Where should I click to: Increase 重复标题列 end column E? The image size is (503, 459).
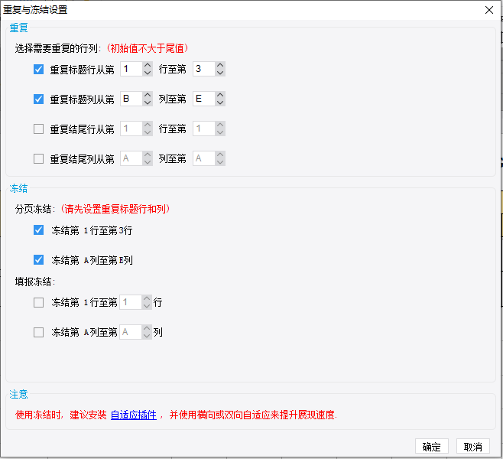point(220,95)
